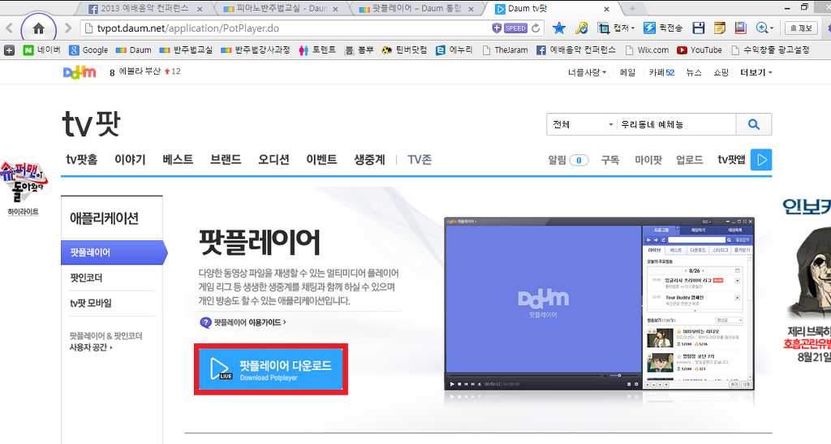The image size is (831, 444).
Task: Open the Daum bookmark
Action: coord(134,50)
